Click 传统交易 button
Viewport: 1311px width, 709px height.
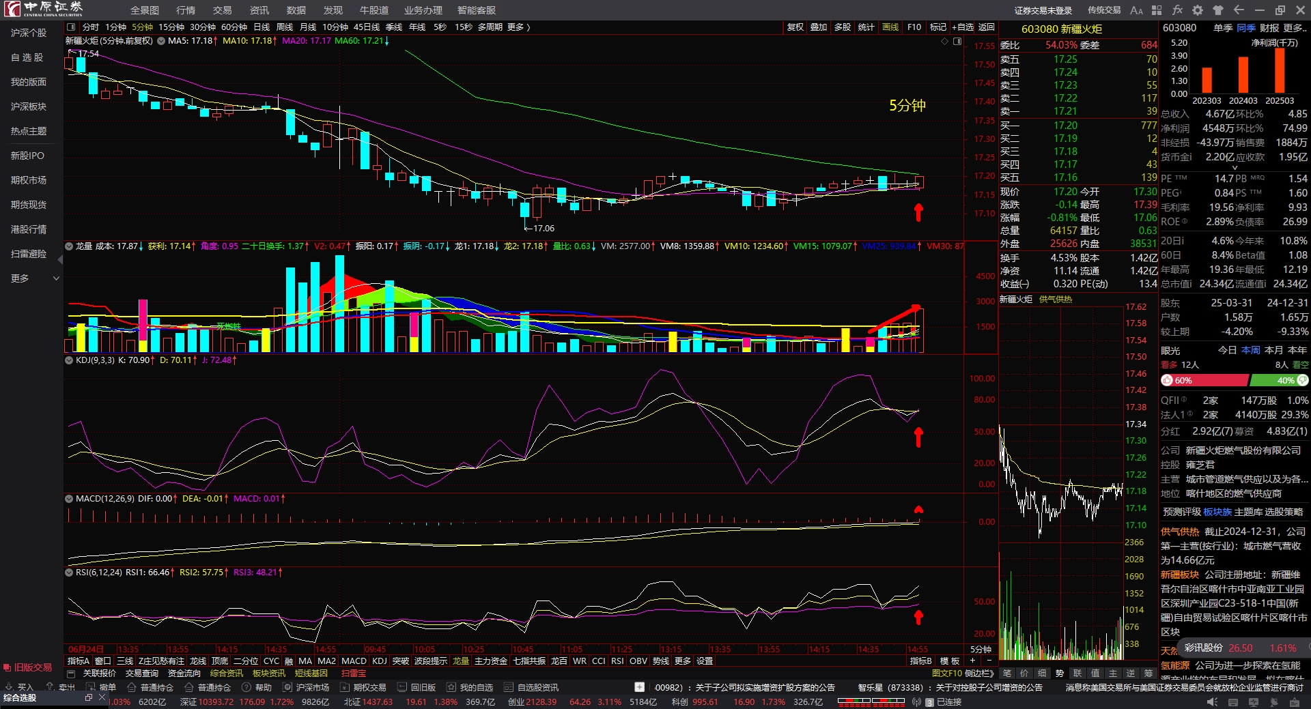click(x=1104, y=10)
